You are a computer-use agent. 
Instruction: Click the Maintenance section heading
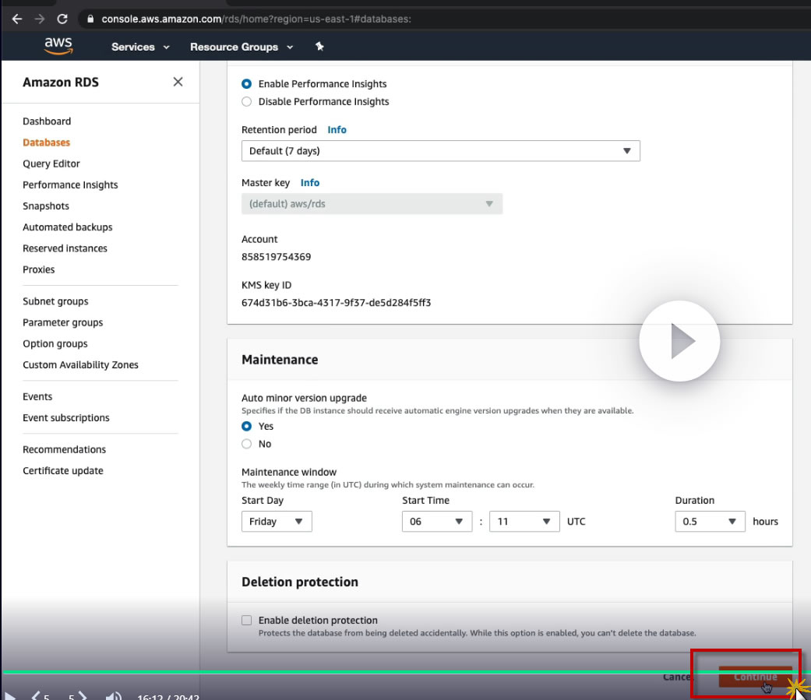coord(280,359)
